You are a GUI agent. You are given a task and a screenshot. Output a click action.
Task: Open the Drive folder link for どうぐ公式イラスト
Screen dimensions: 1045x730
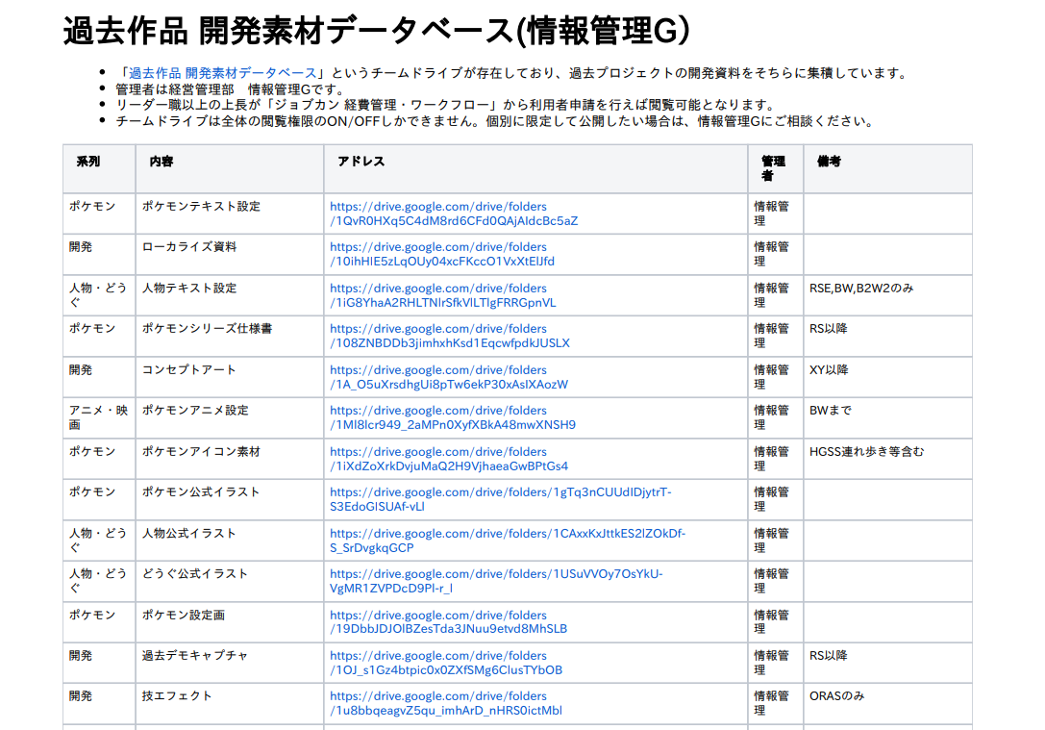[496, 574]
